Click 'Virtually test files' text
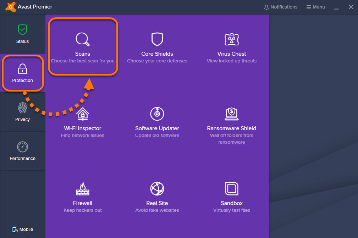Screen dimensions: 358x238 click(232, 210)
